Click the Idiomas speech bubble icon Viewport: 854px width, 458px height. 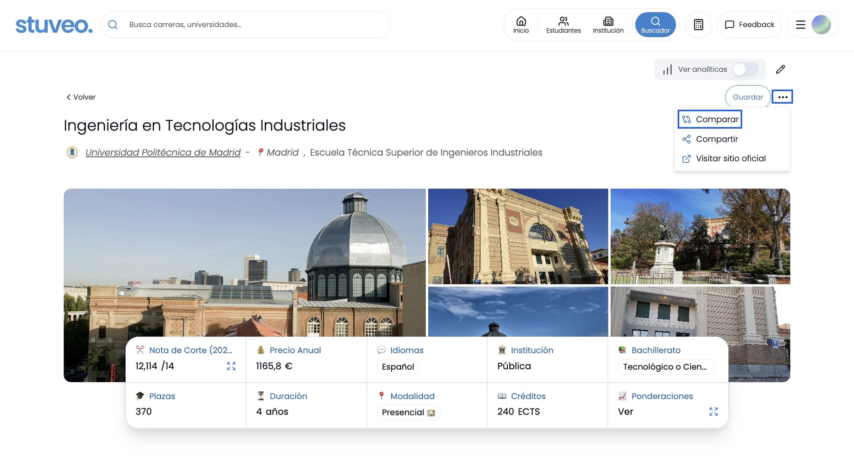click(381, 350)
